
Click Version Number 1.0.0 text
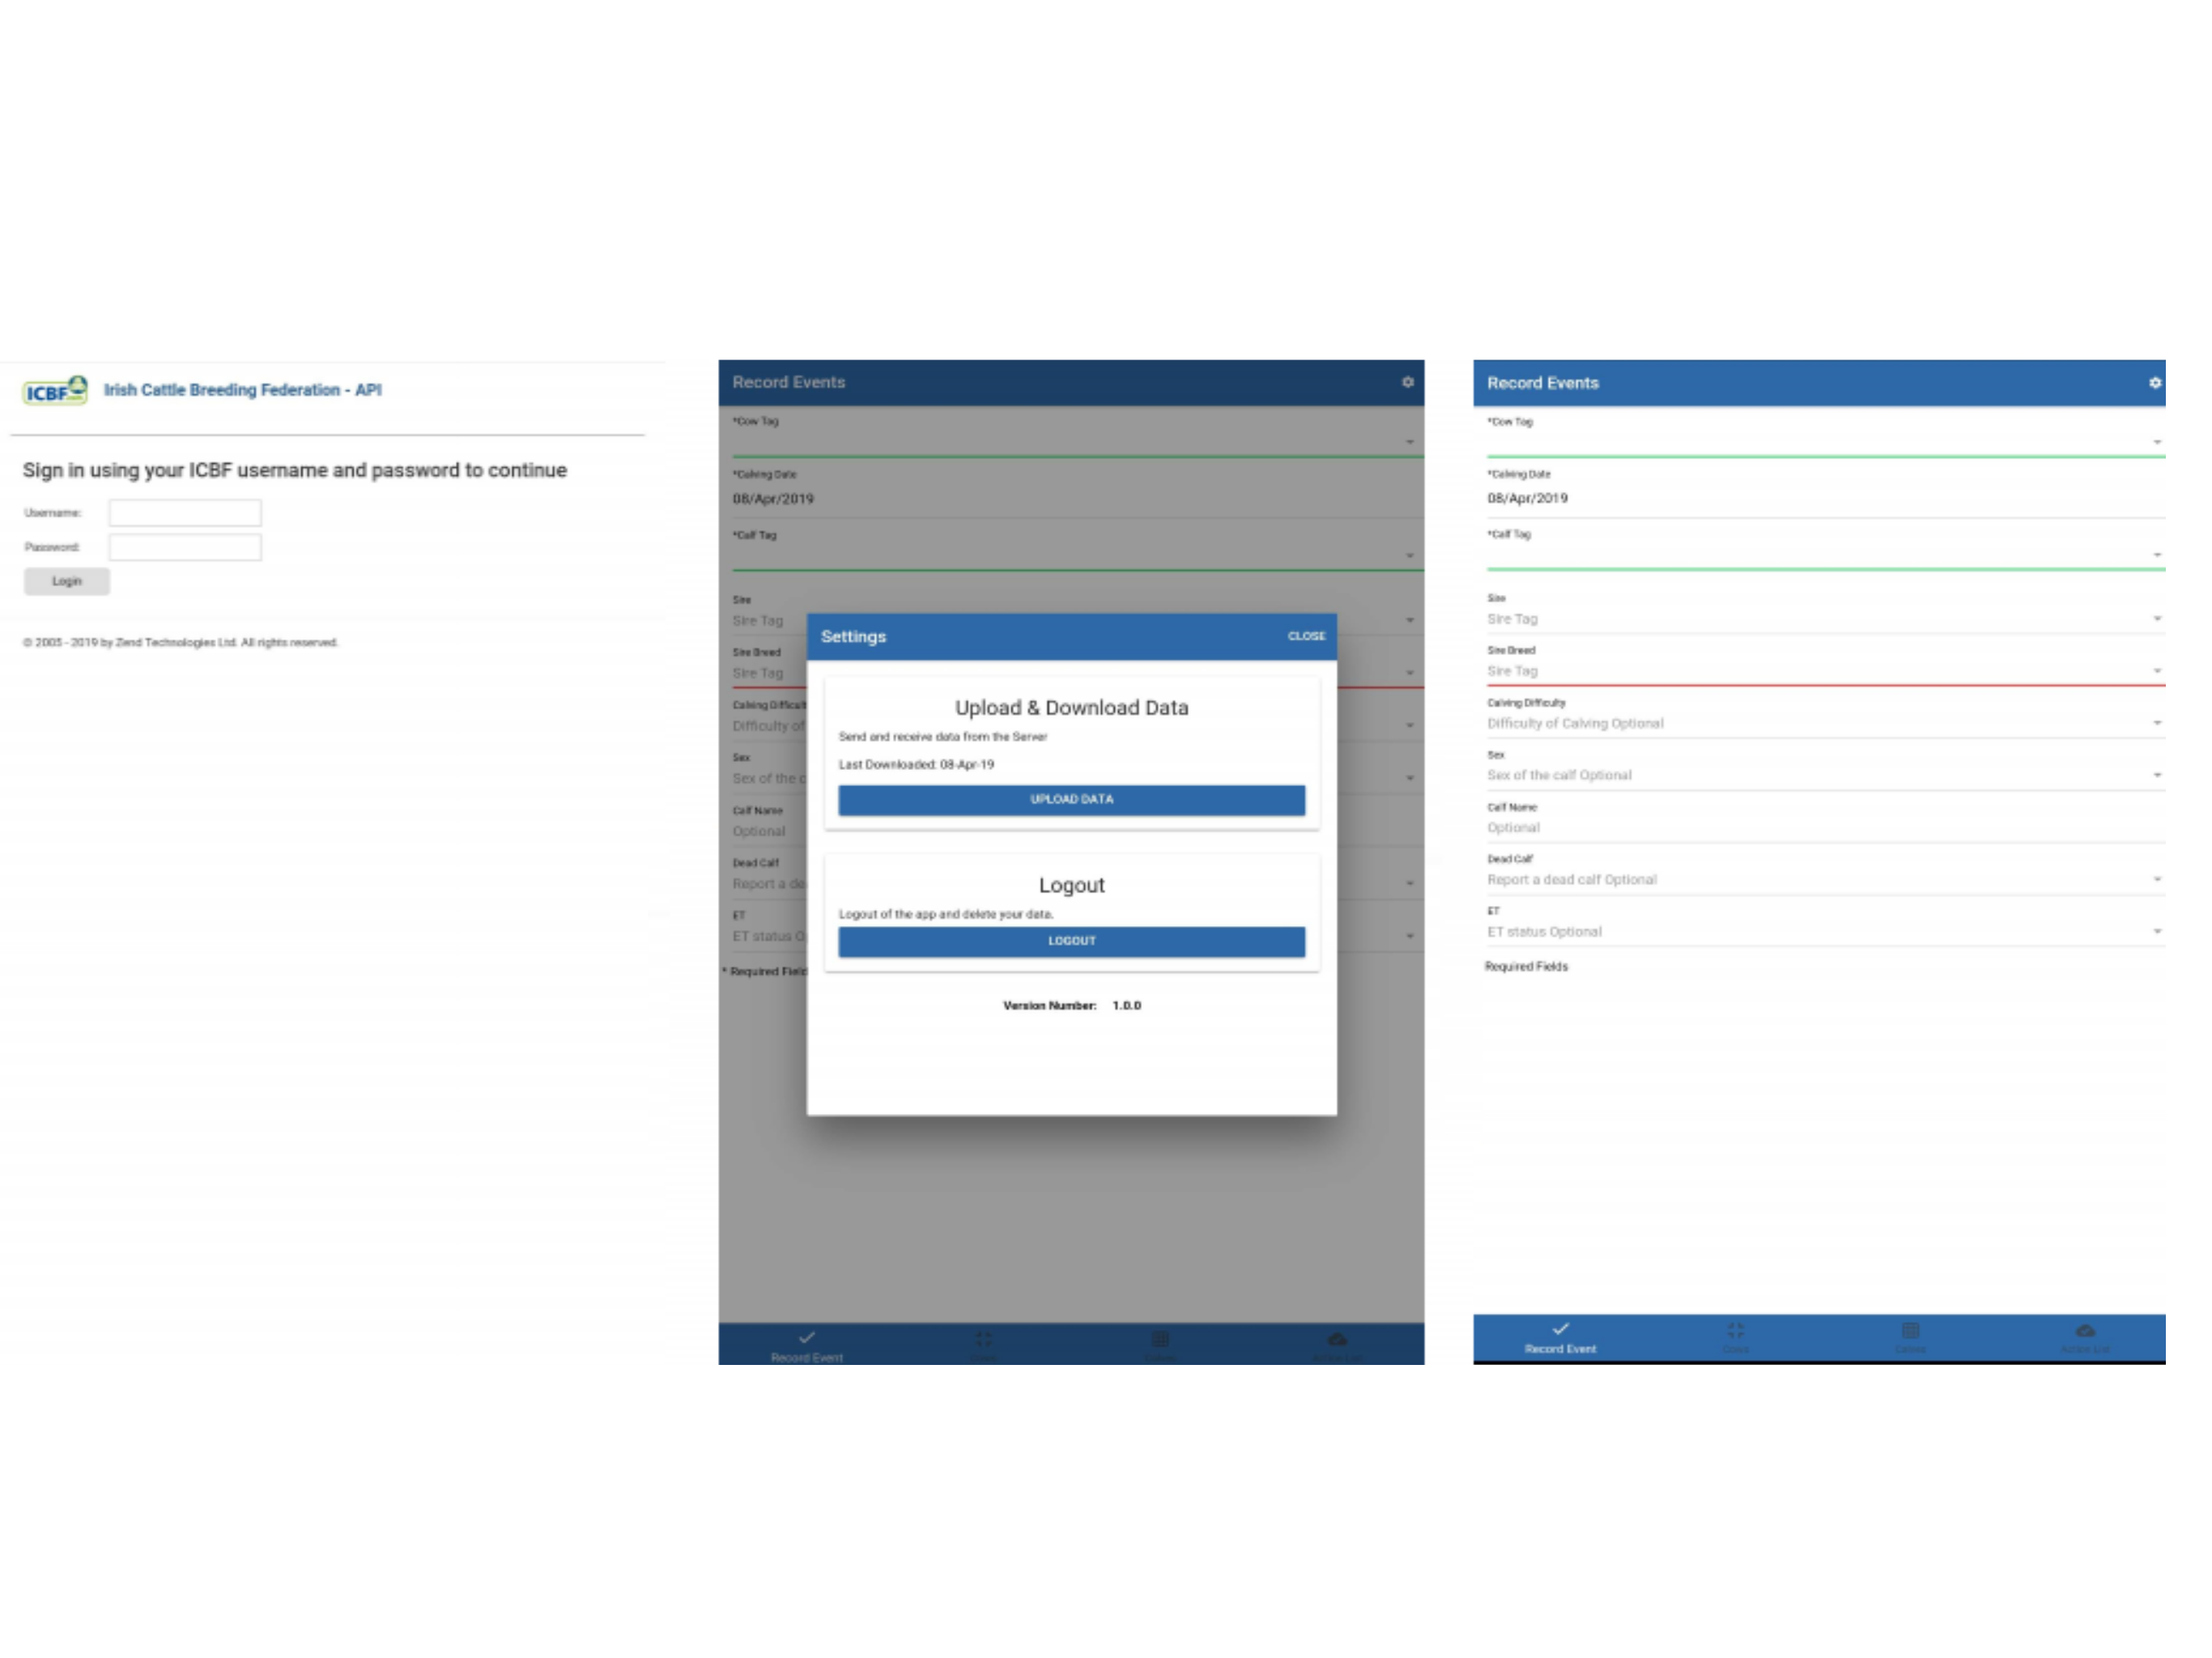pyautogui.click(x=1071, y=1006)
